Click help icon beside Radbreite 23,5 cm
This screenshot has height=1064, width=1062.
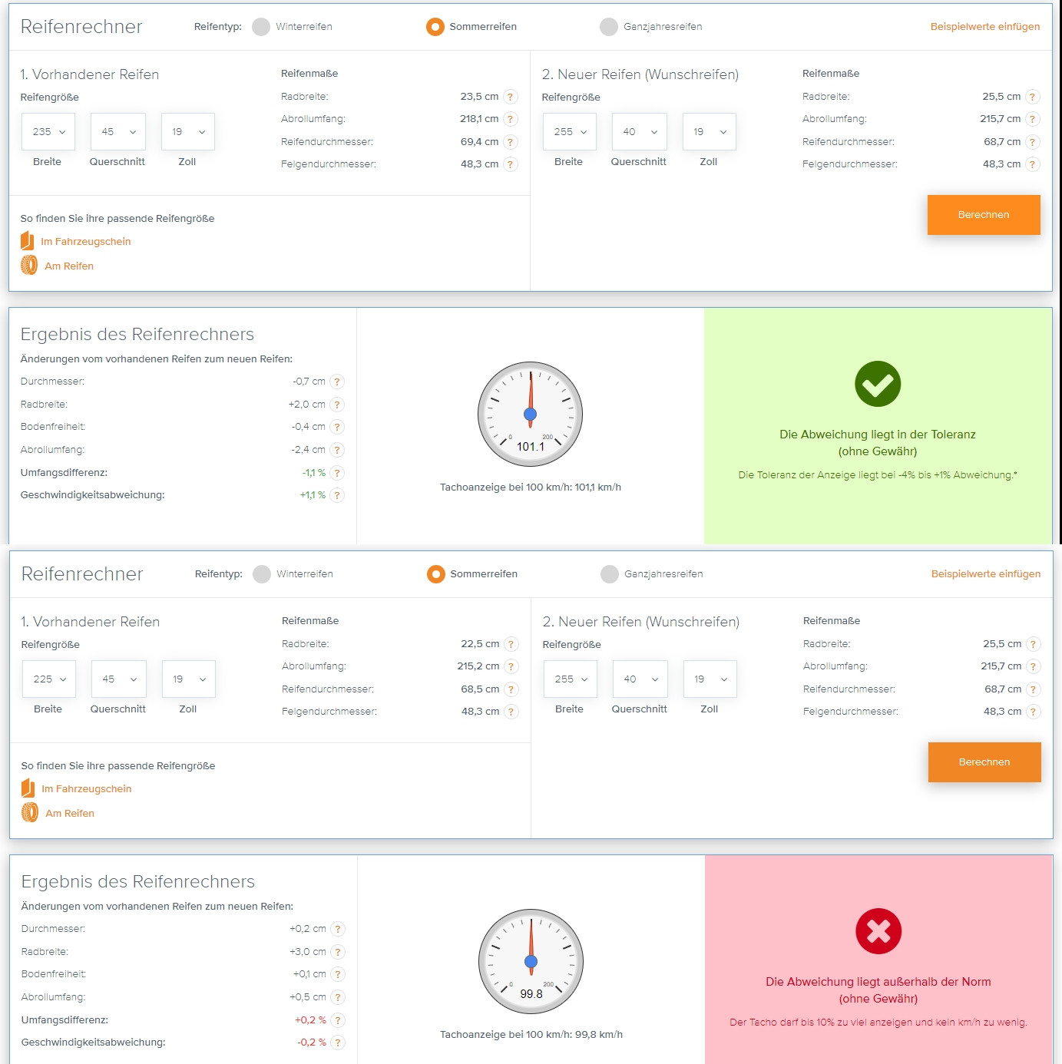[x=511, y=97]
